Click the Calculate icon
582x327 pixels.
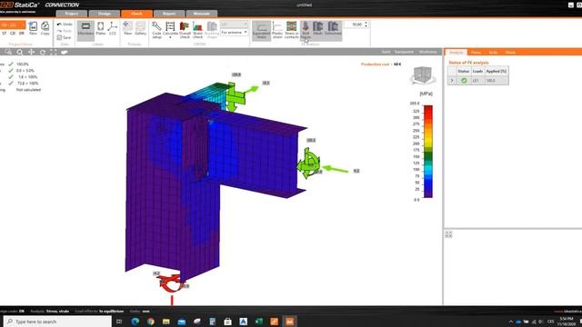click(170, 30)
